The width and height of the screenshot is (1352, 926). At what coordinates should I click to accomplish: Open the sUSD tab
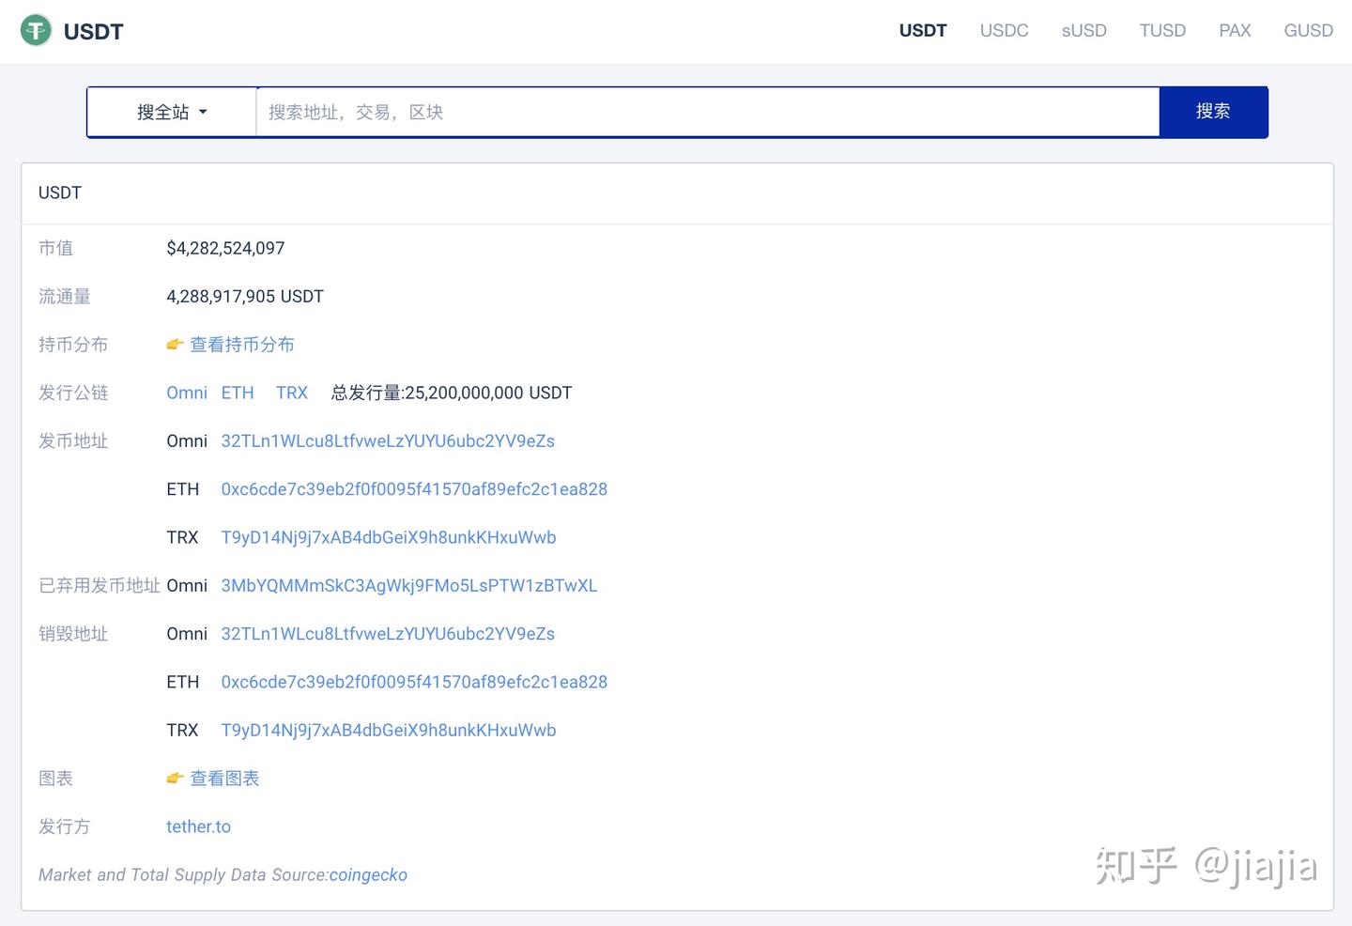[1084, 31]
